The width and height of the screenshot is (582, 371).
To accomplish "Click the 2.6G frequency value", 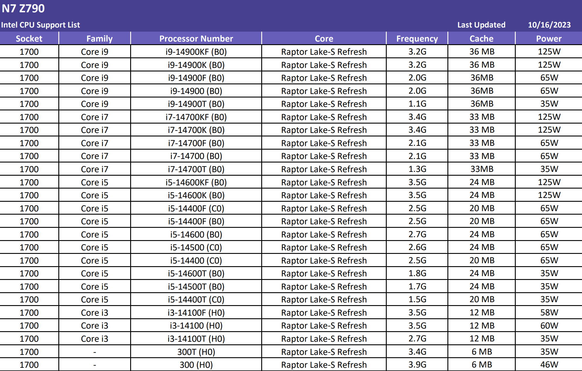I will 417,247.
